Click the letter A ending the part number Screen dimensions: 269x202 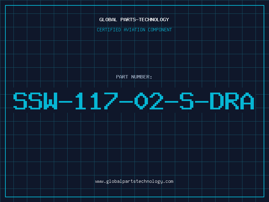(x=247, y=101)
